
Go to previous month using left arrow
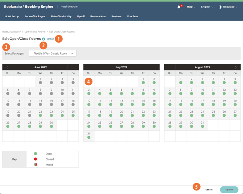(7, 67)
